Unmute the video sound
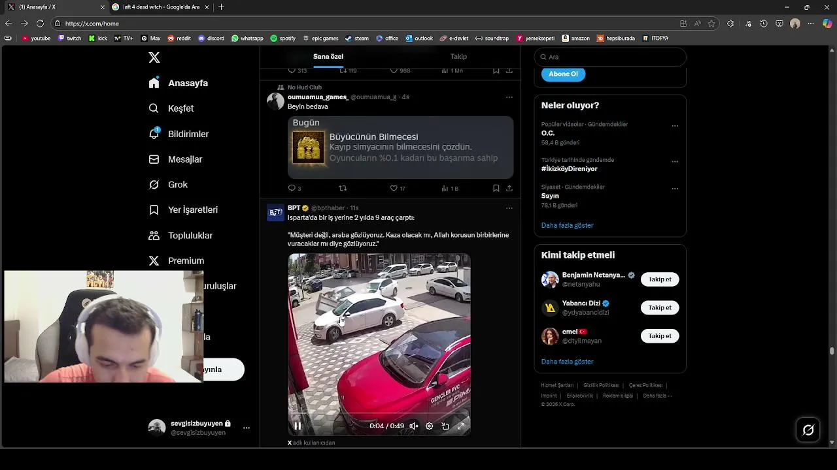Viewport: 837px width, 470px height. 414,426
